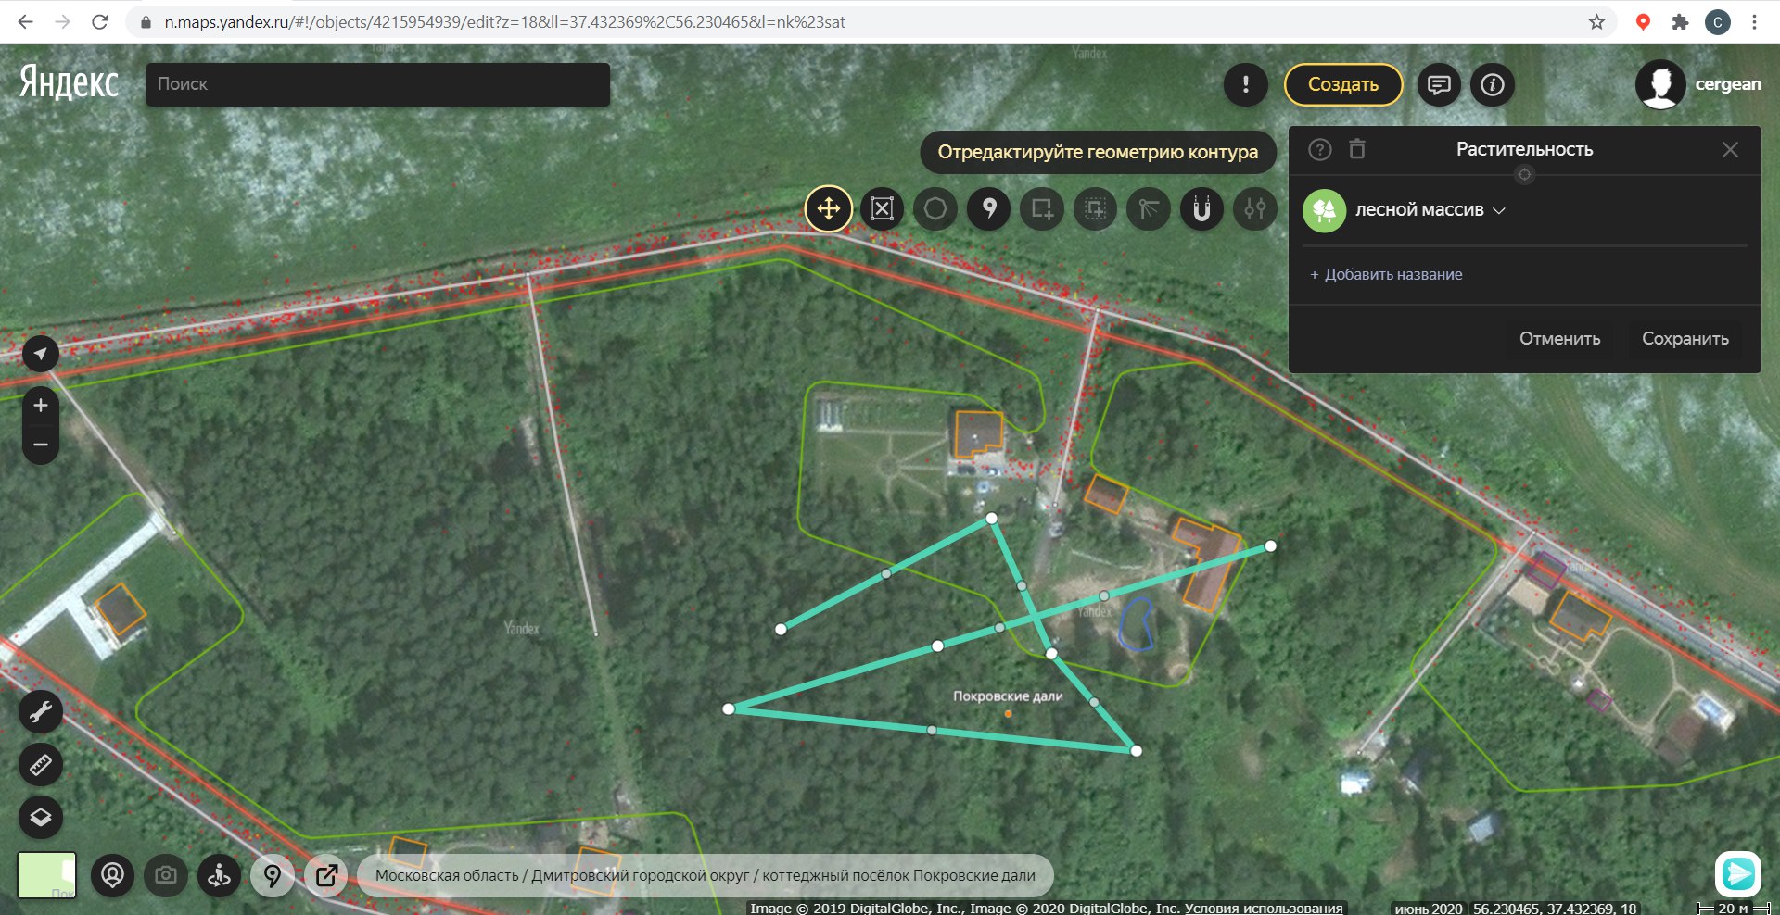Click the июнь 2020 imagery date
Viewport: 1780px width, 915px height.
pyautogui.click(x=1428, y=908)
